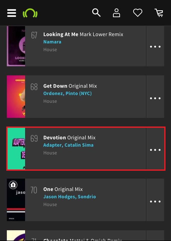Viewport: 171px width, 241px height.
Task: Expand three-dot menu for Get Down track
Action: (x=155, y=98)
